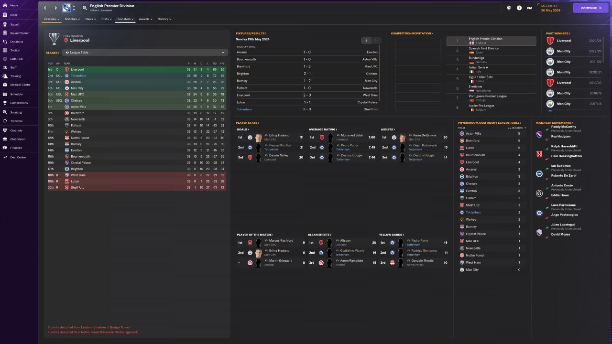Click the Continue button

pos(590,8)
